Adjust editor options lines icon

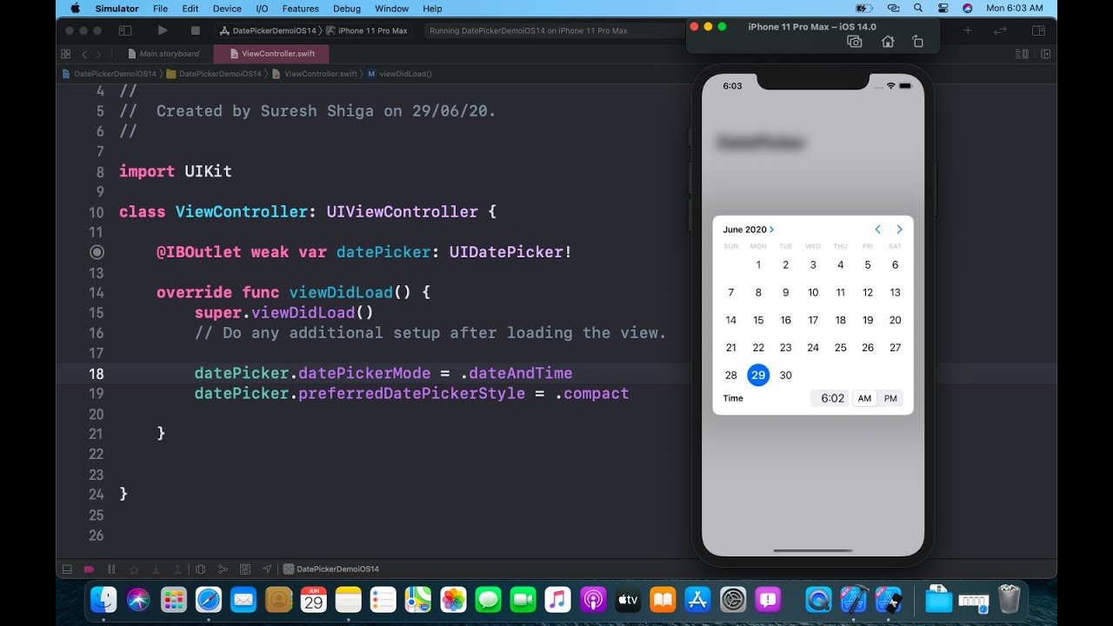coord(1022,54)
